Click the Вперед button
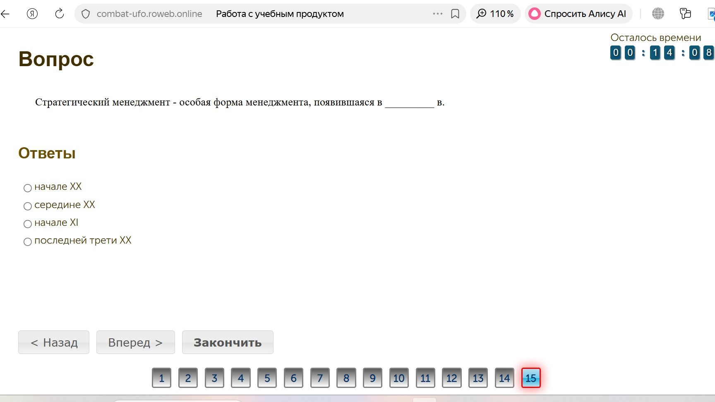715x402 pixels. pos(136,342)
